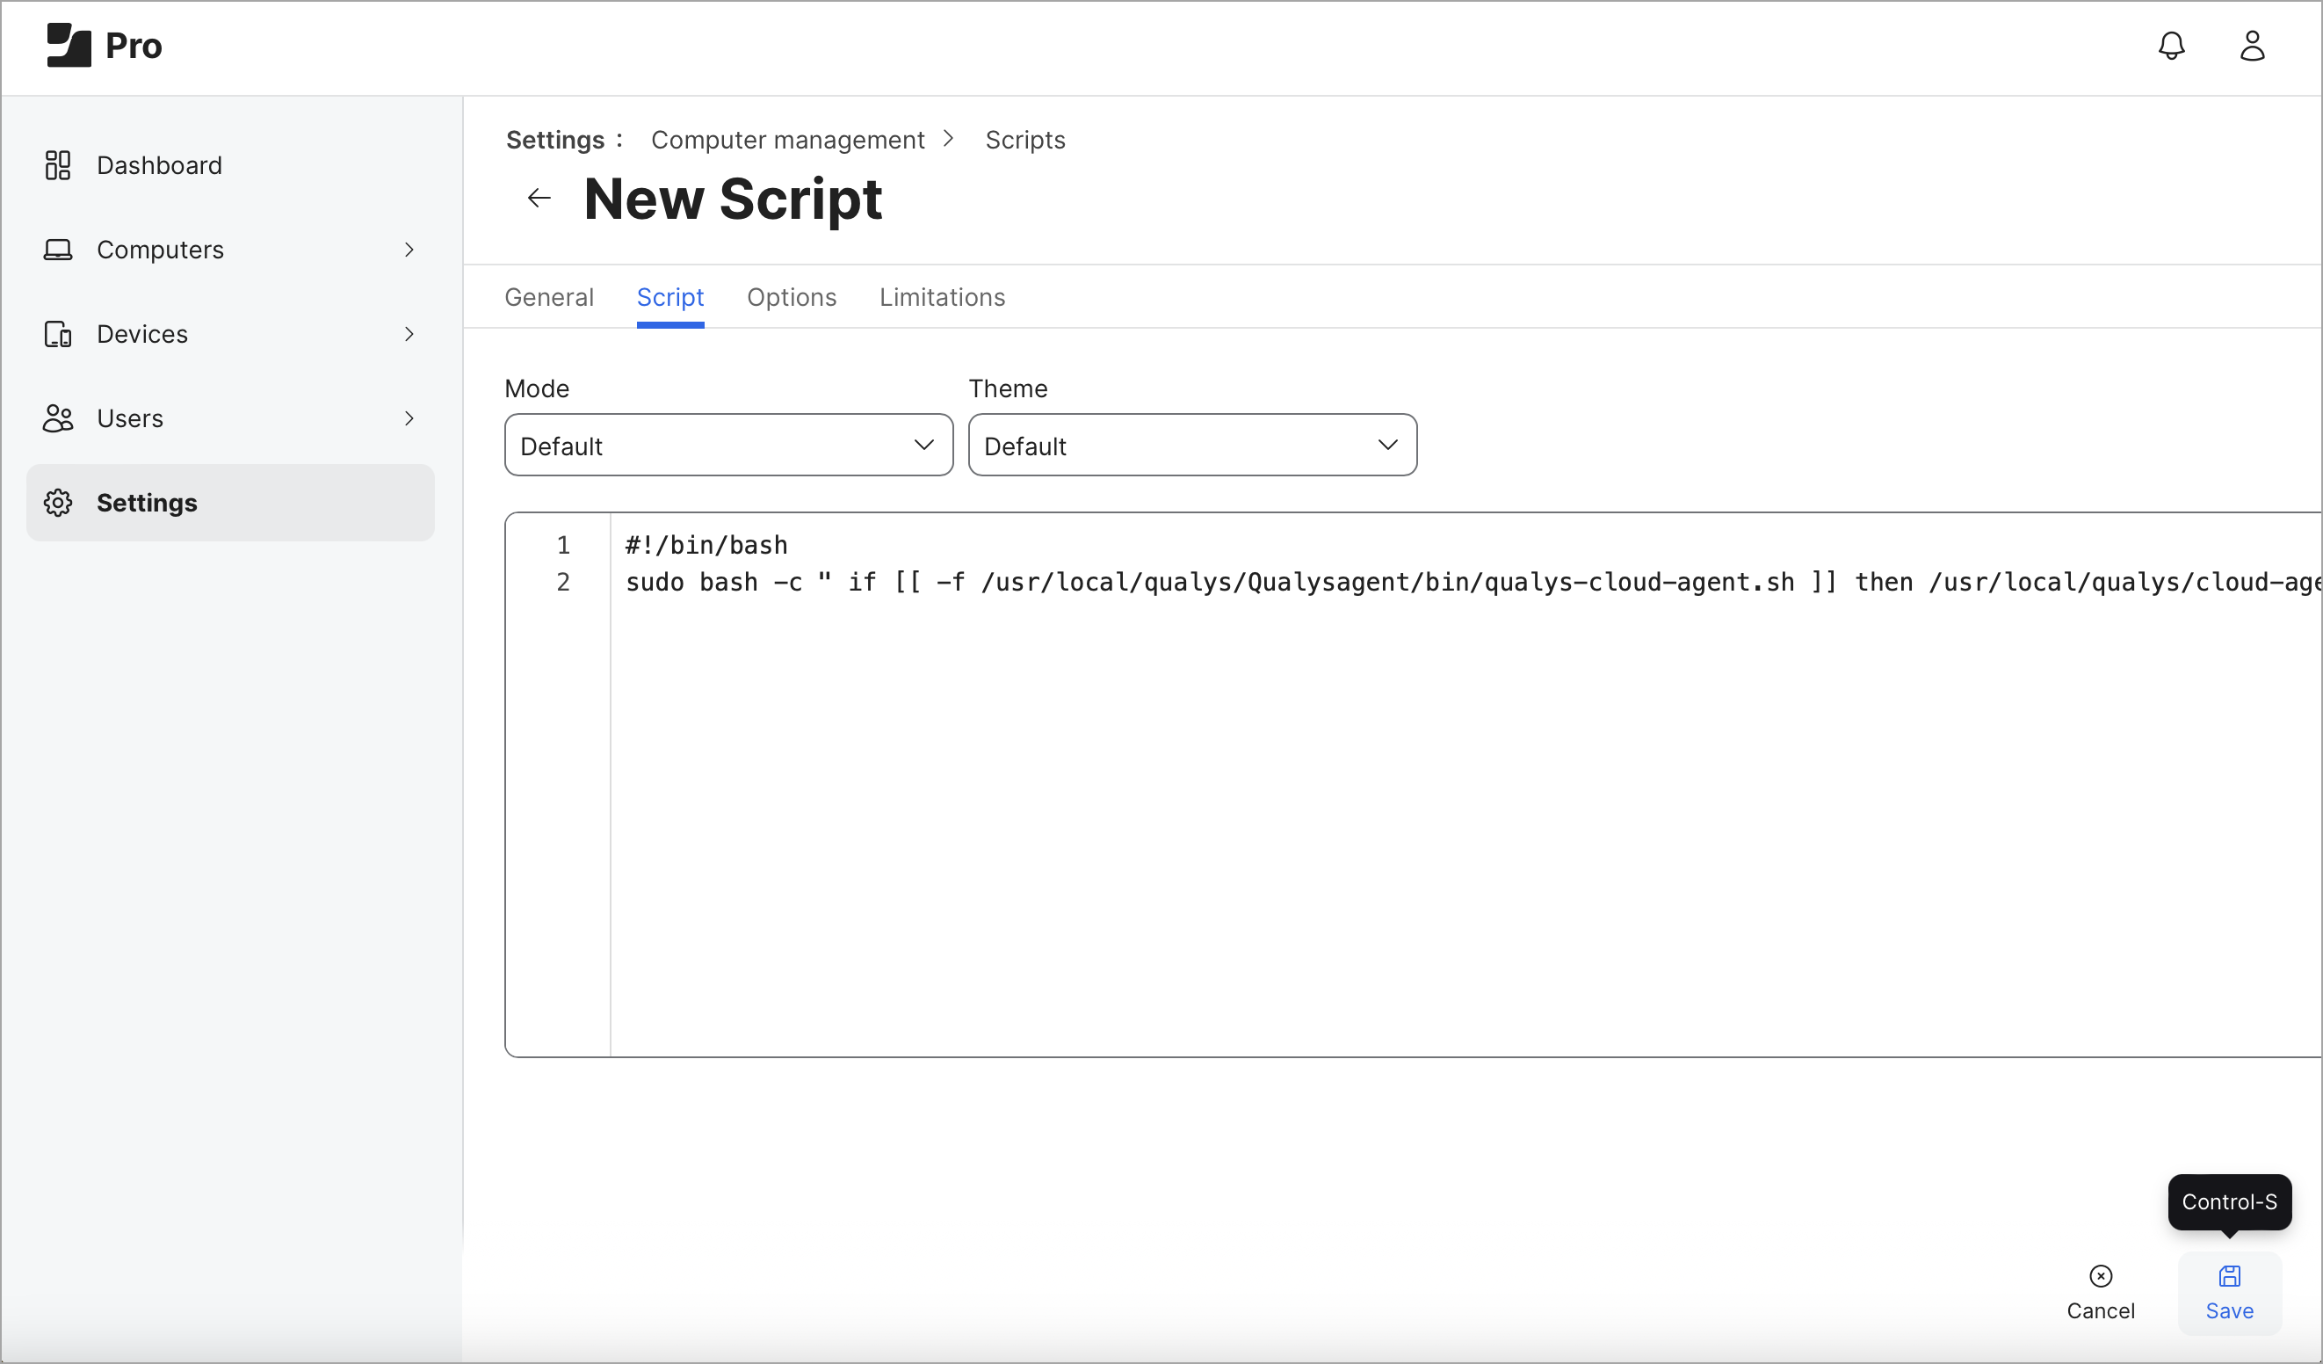The height and width of the screenshot is (1364, 2323).
Task: Expand the Devices sidebar section
Action: 409,334
